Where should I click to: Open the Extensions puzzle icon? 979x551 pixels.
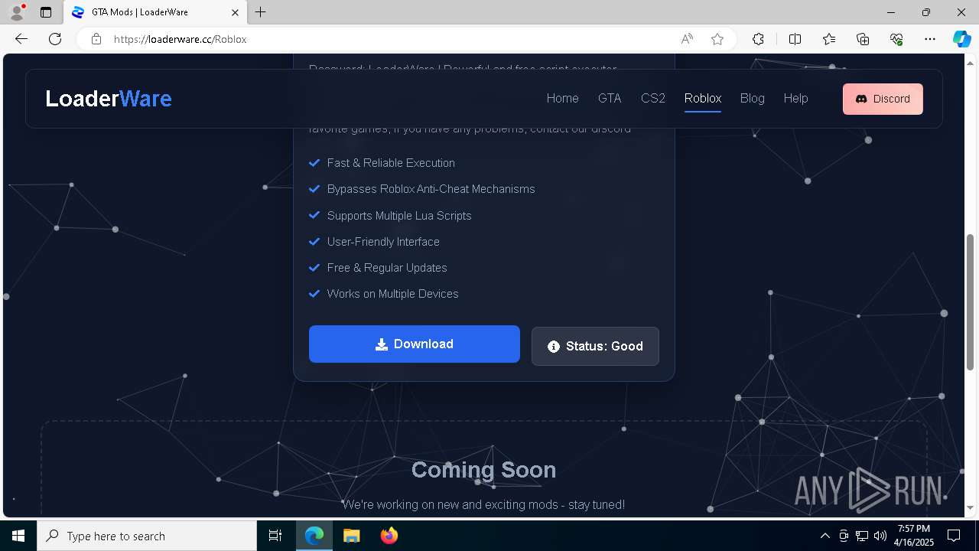point(758,39)
